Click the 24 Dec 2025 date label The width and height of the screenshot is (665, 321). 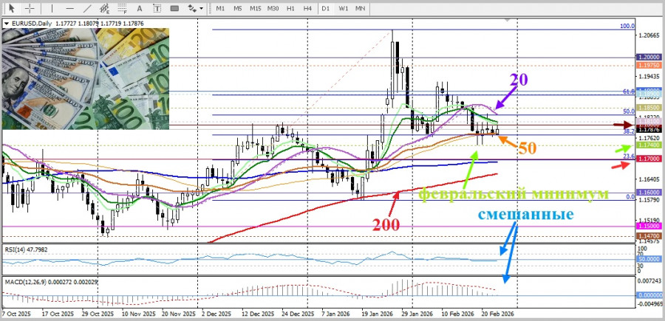pyautogui.click(x=299, y=314)
